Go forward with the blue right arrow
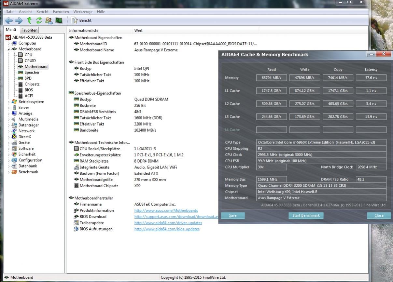 19,20
